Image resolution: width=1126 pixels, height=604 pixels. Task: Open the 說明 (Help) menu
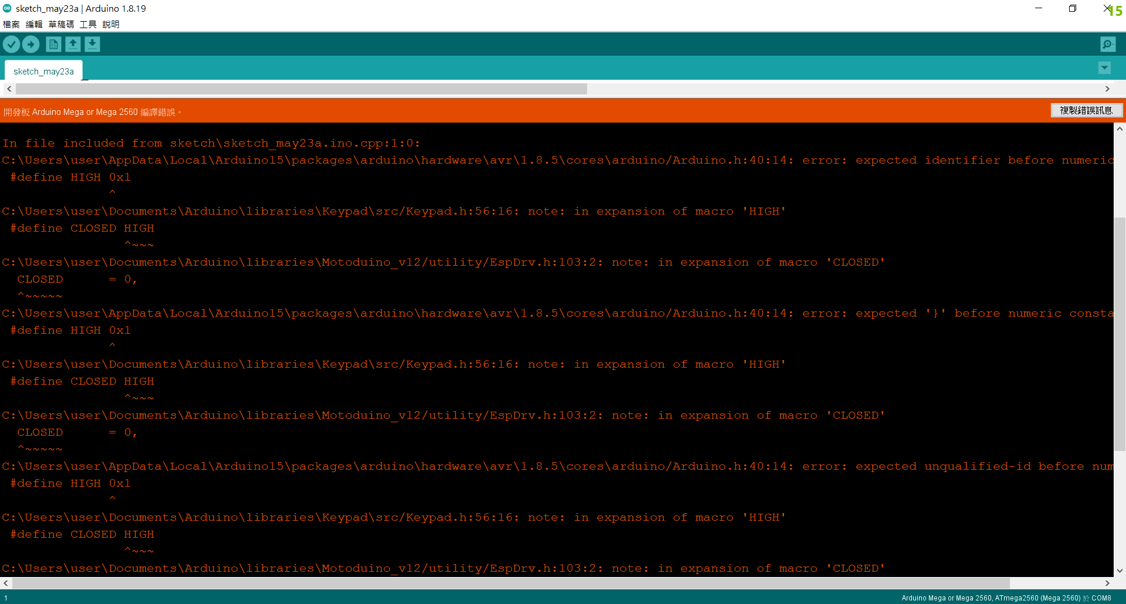click(x=111, y=24)
